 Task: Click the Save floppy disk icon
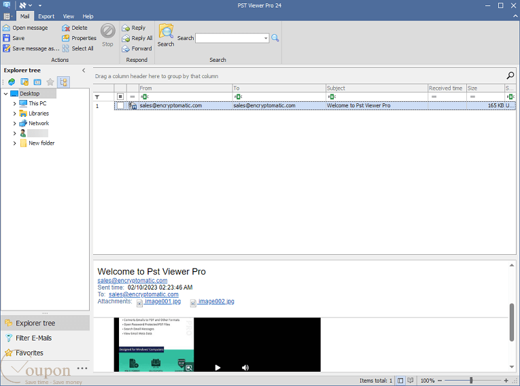pyautogui.click(x=6, y=38)
